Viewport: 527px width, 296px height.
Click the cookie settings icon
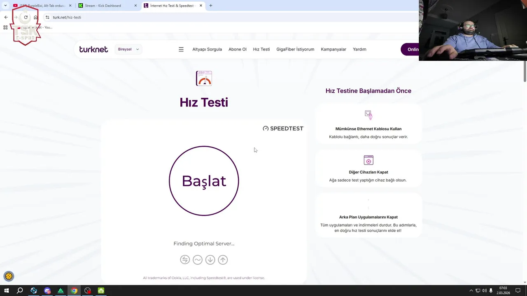[9, 276]
